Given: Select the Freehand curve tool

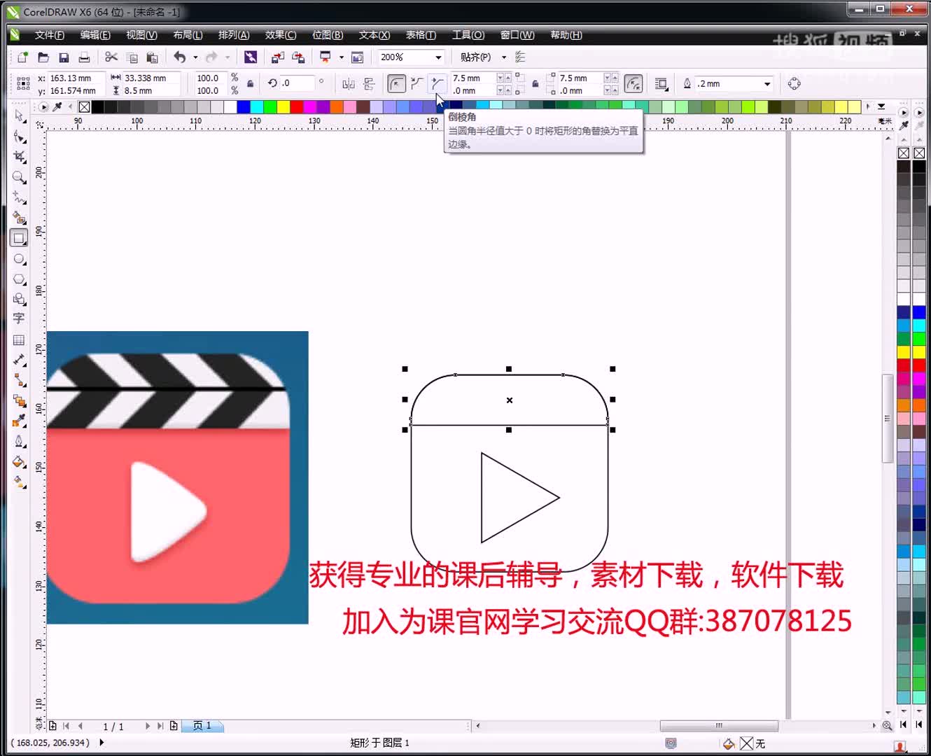Looking at the screenshot, I should point(19,197).
